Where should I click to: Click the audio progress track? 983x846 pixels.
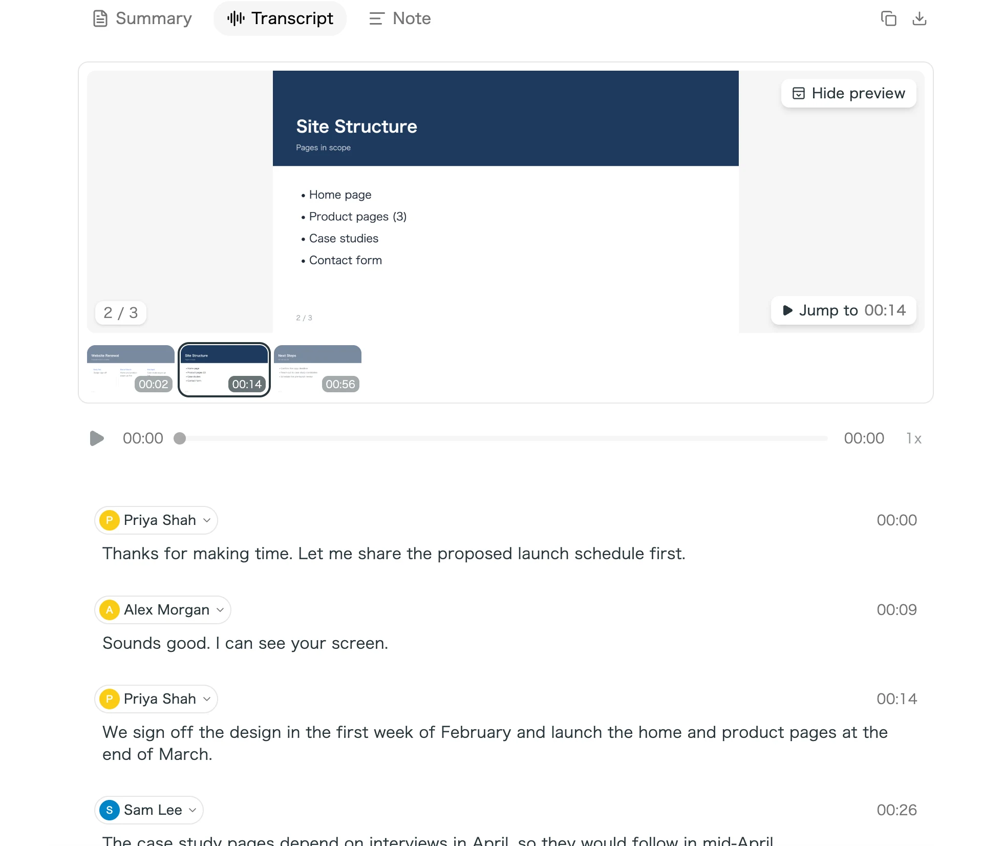click(x=504, y=438)
